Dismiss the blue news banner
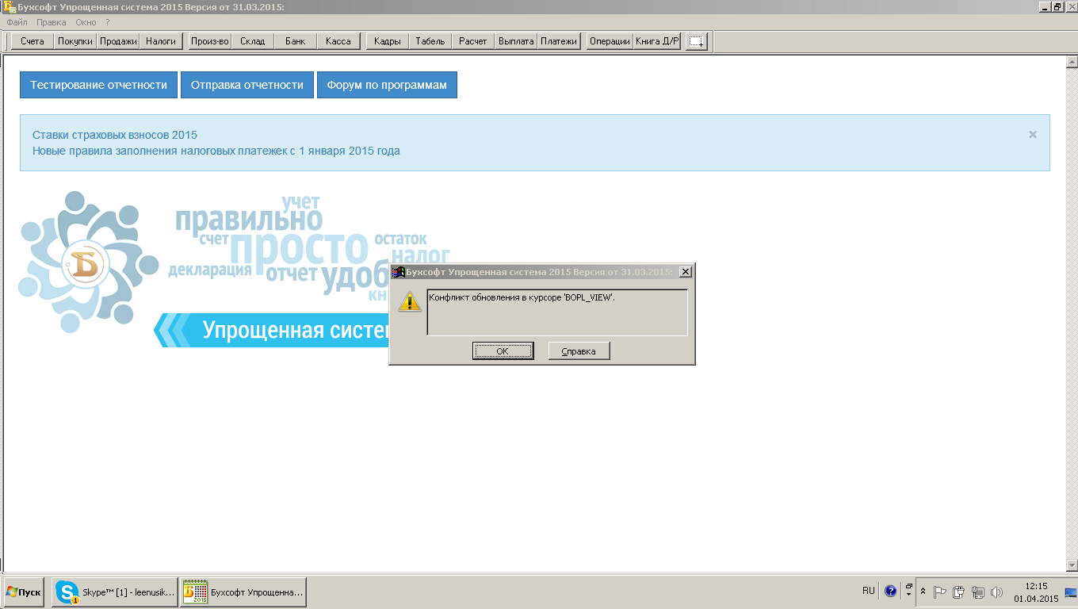Viewport: 1078px width, 609px height. (x=1033, y=135)
